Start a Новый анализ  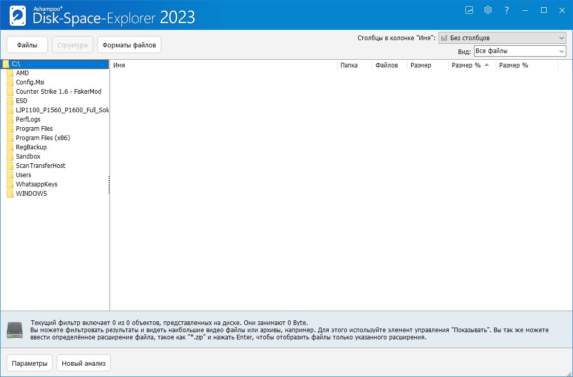(x=83, y=363)
